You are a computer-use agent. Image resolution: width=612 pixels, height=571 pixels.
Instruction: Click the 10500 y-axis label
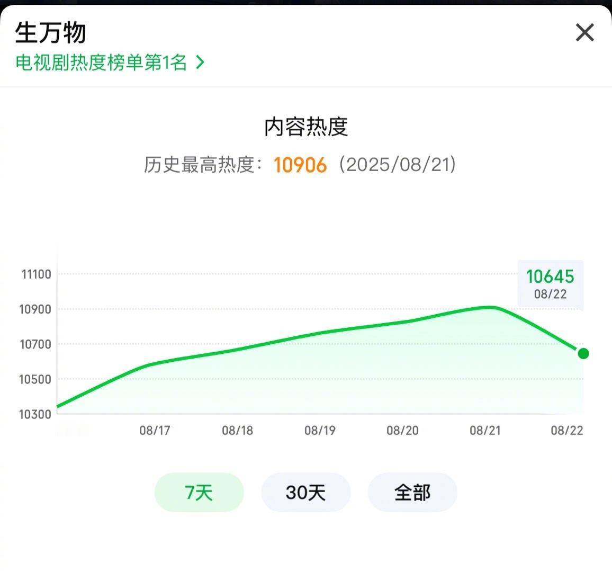[x=35, y=379]
